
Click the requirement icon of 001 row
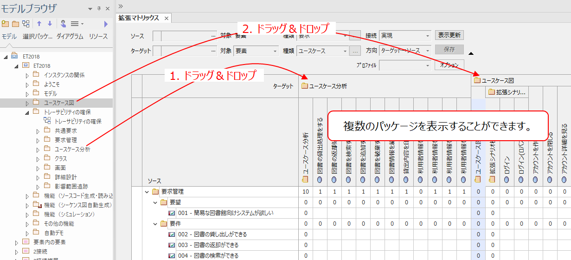point(172,213)
